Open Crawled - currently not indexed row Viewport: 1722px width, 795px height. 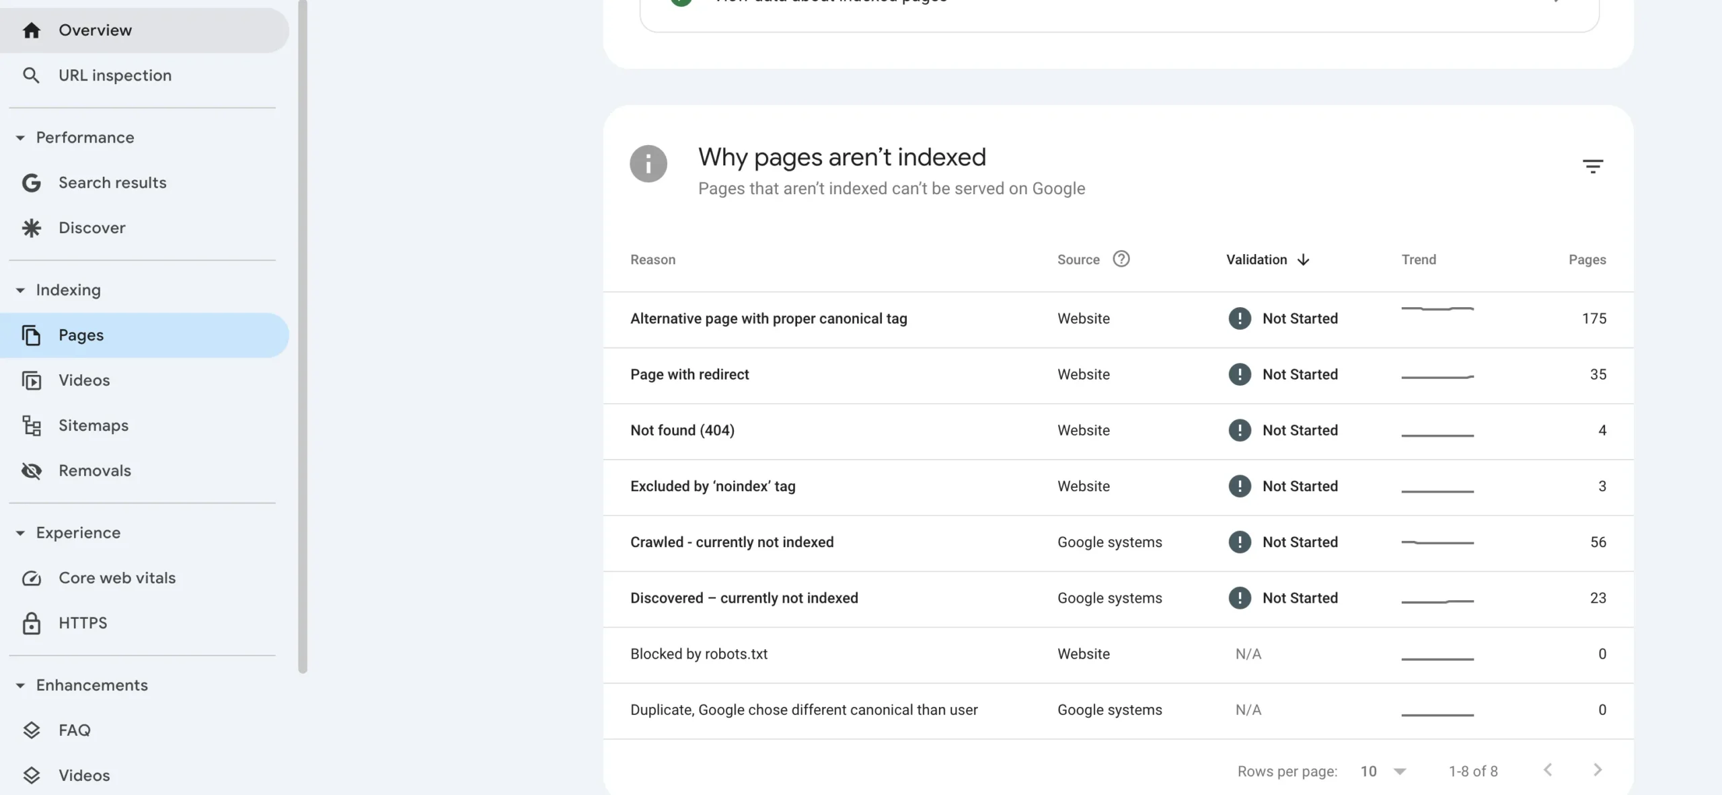1118,542
